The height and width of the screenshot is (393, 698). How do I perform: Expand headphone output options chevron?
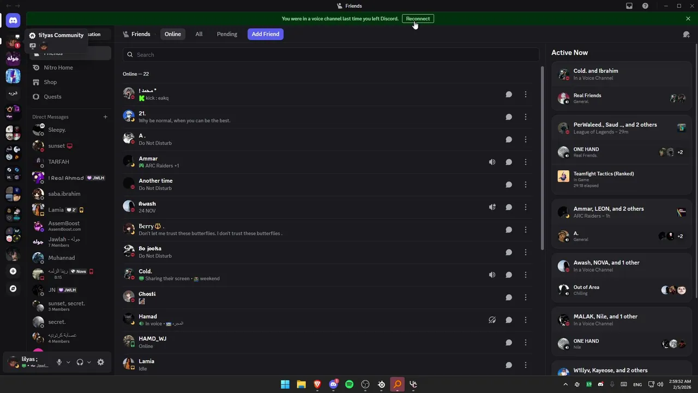(89, 362)
